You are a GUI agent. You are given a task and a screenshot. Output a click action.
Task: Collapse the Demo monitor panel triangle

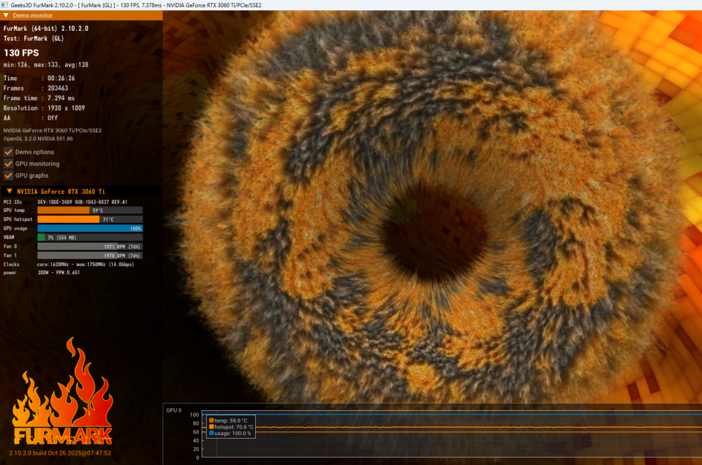tap(6, 15)
